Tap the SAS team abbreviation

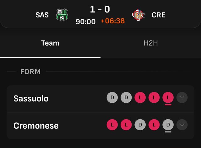pyautogui.click(x=42, y=15)
